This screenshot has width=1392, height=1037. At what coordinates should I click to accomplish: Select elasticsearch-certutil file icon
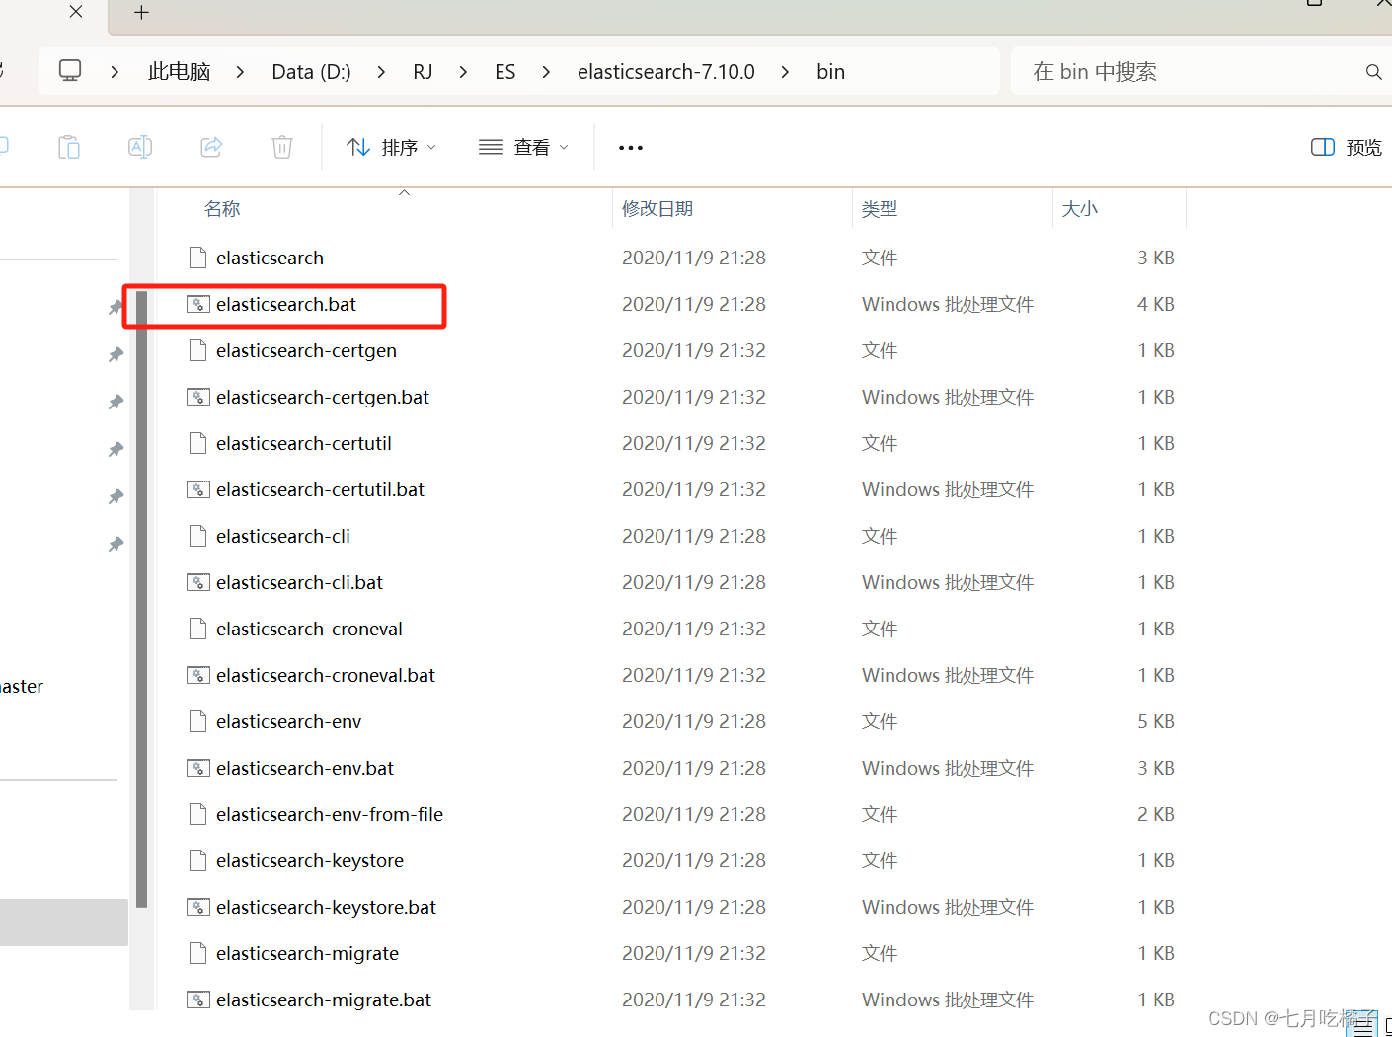click(x=197, y=443)
